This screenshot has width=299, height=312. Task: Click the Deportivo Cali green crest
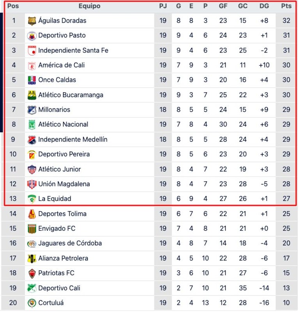(32, 288)
